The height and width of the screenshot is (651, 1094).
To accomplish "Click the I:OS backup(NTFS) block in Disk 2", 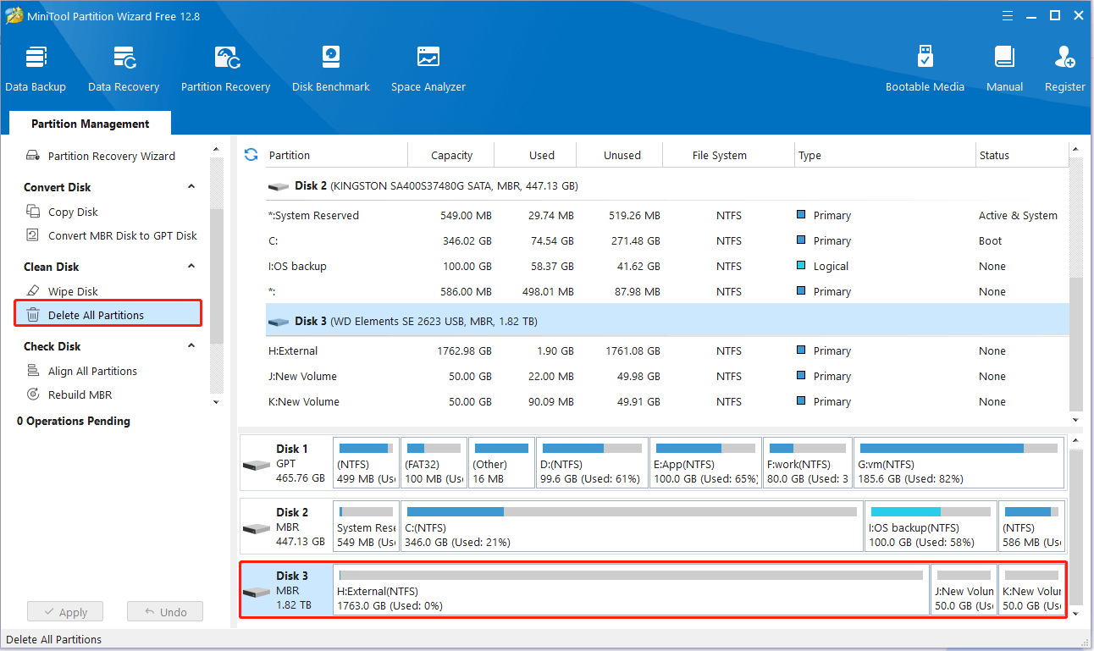I will tap(931, 527).
